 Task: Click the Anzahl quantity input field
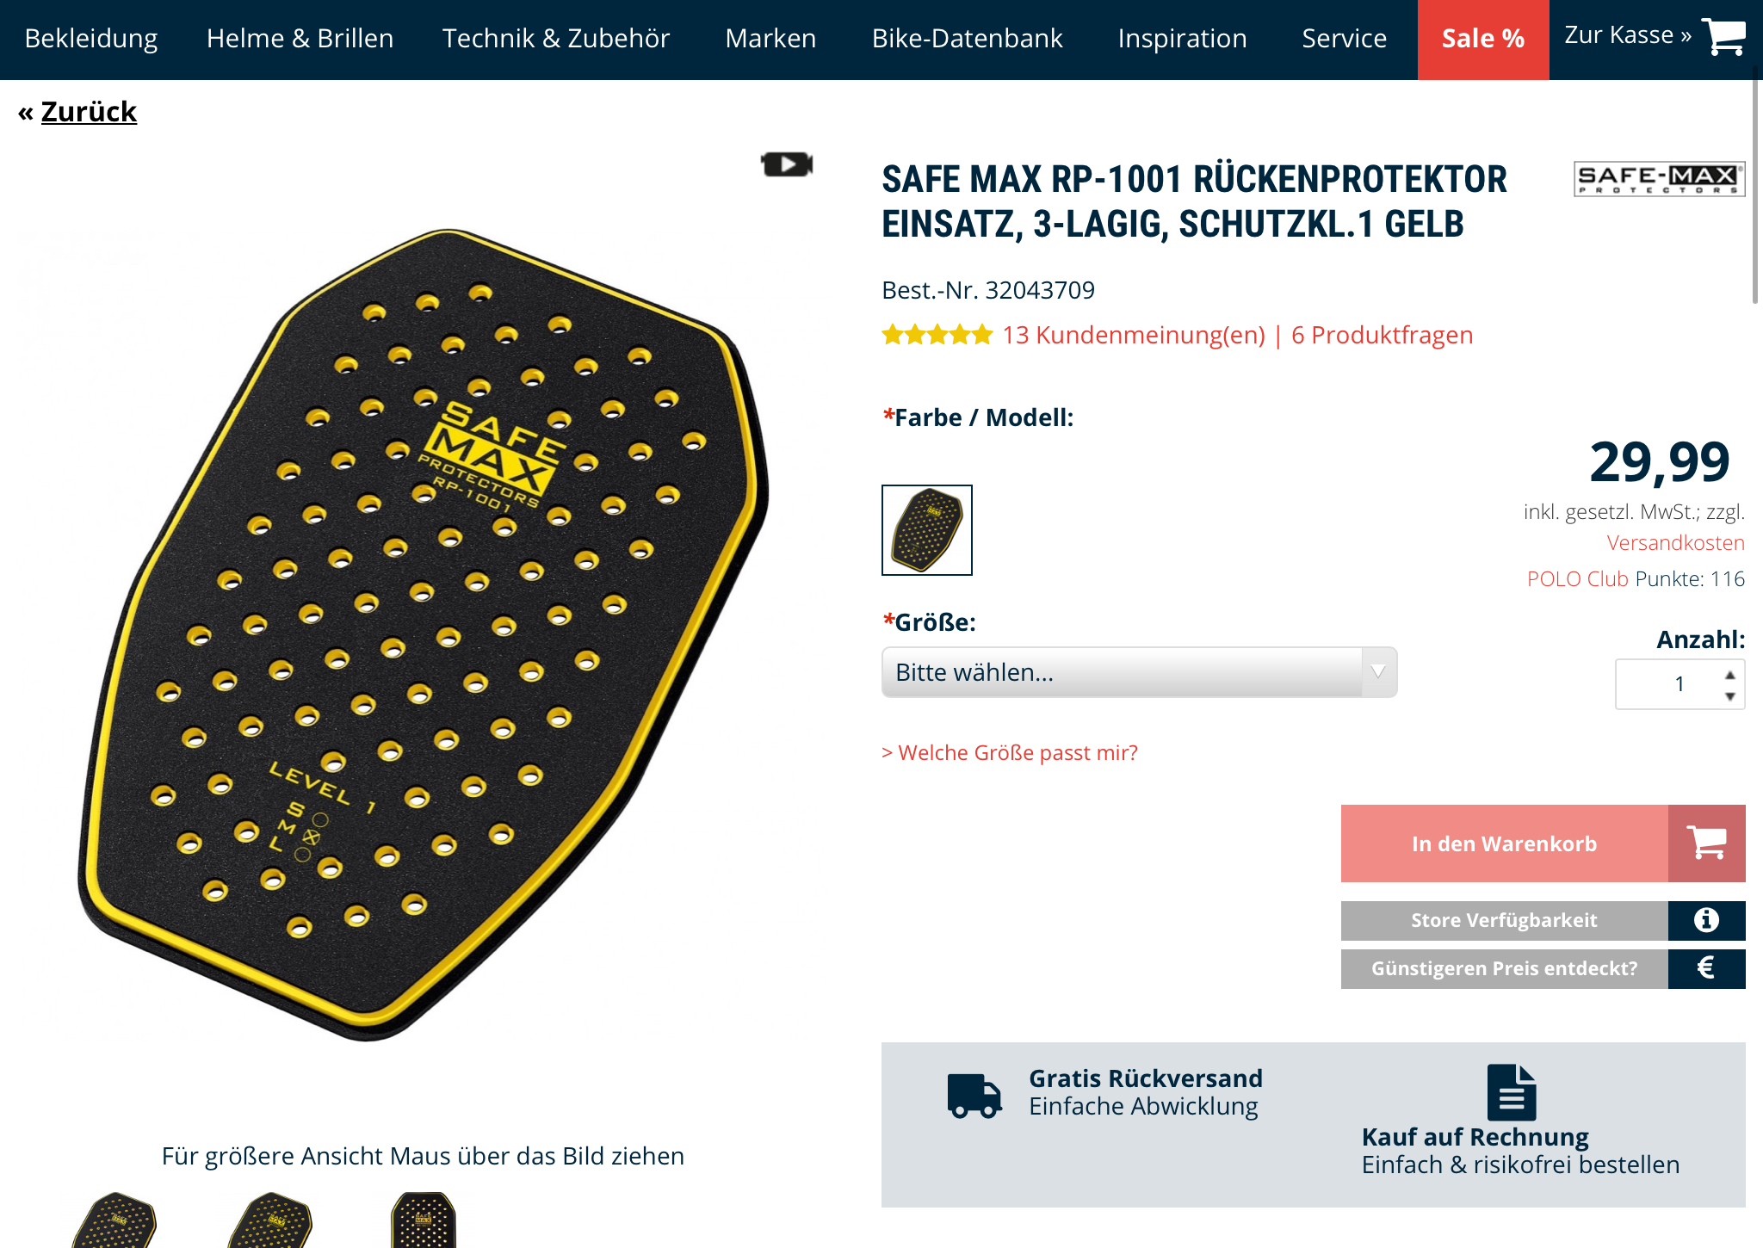point(1670,684)
